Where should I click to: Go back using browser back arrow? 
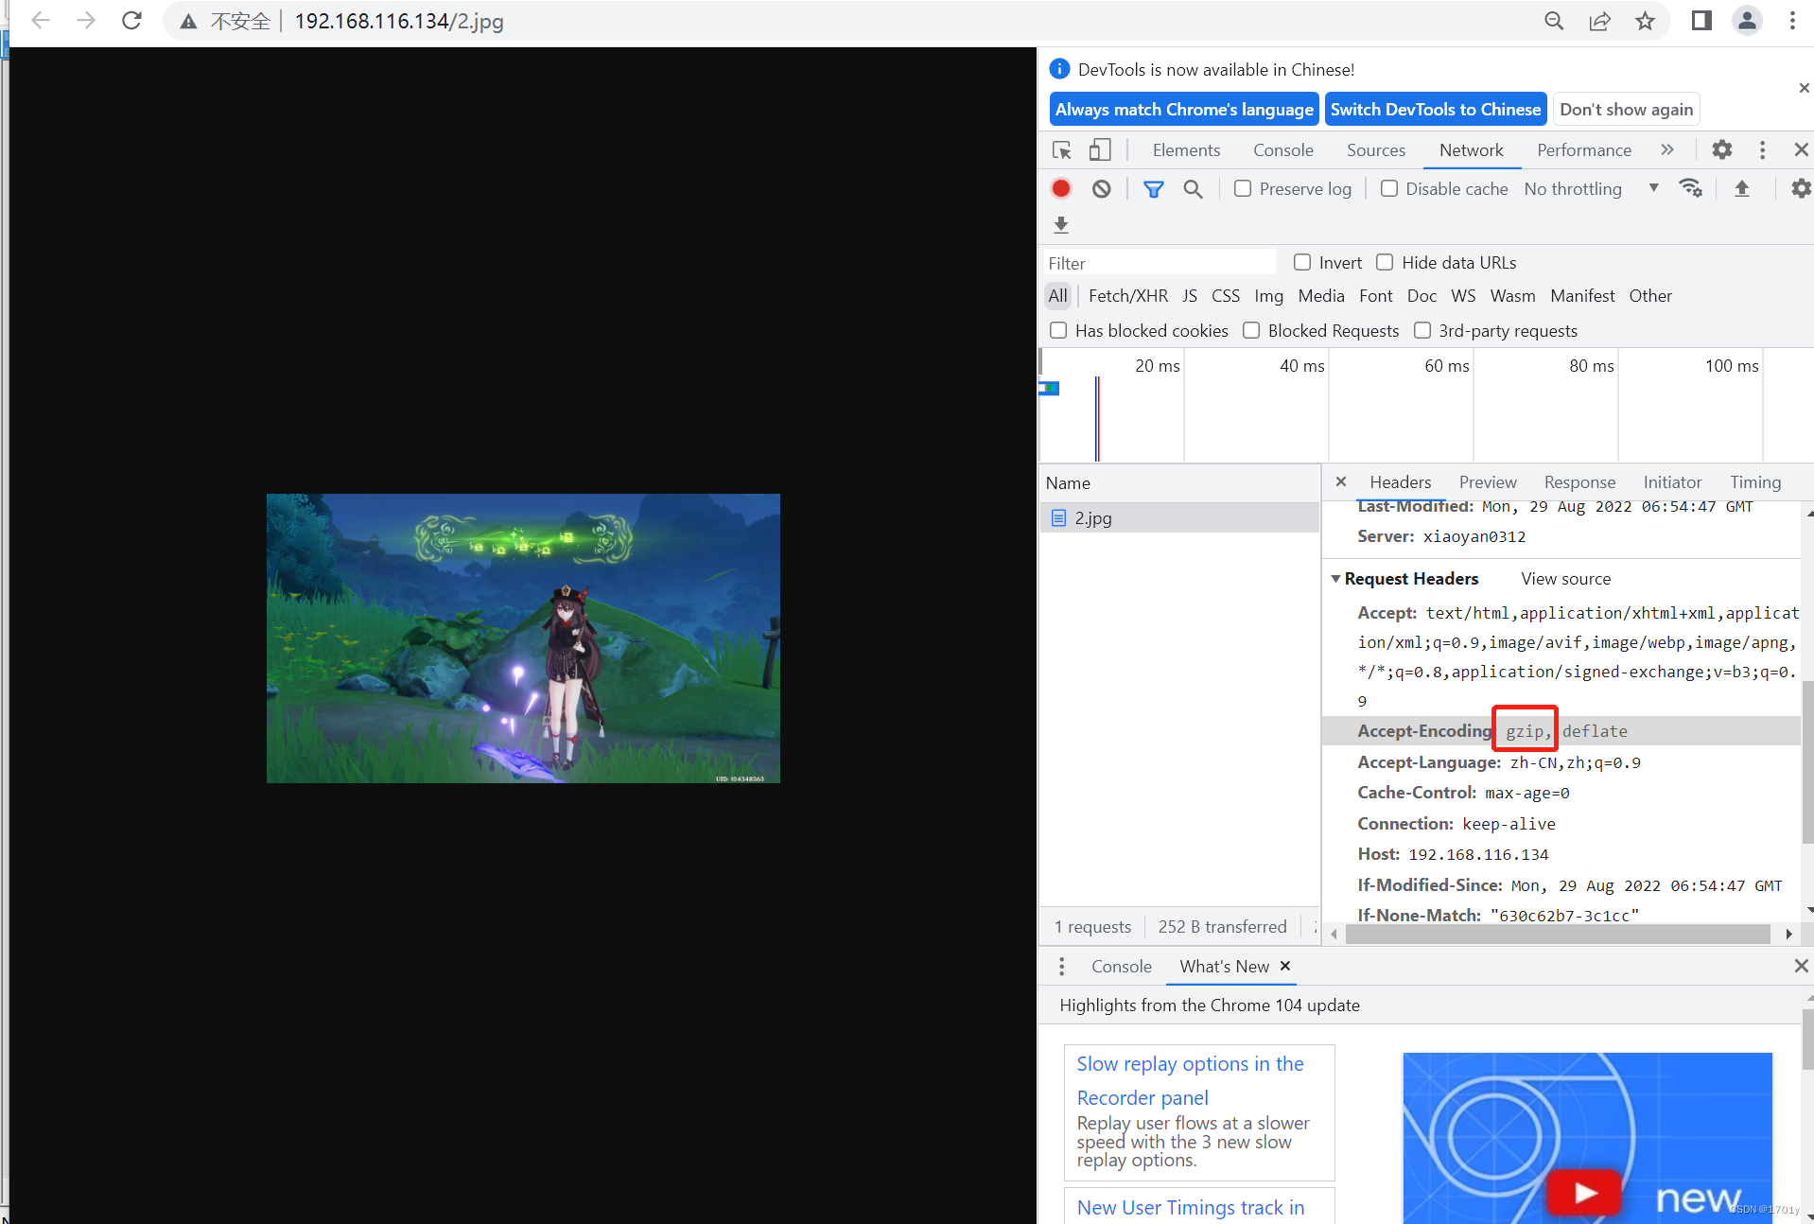click(41, 21)
